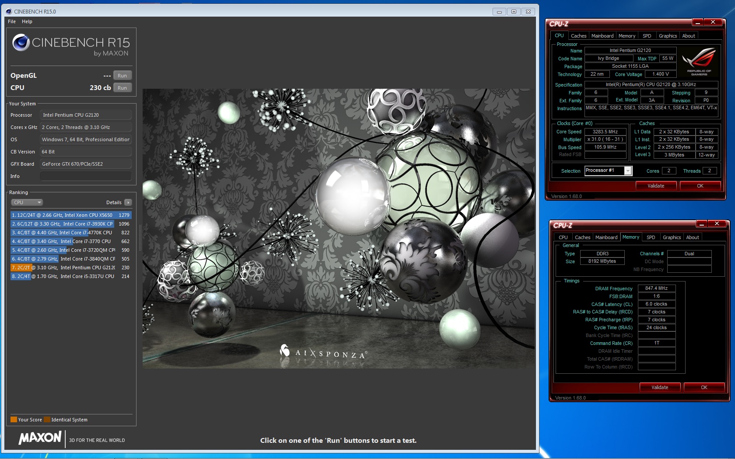735x459 pixels.
Task: Click the Processor field in Your System
Action: click(86, 115)
